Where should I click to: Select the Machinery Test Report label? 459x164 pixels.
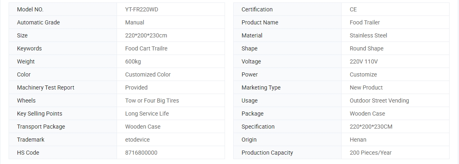tap(46, 87)
